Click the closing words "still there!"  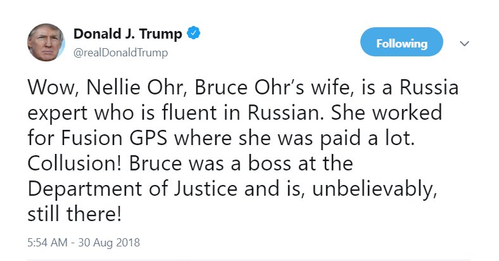73,213
